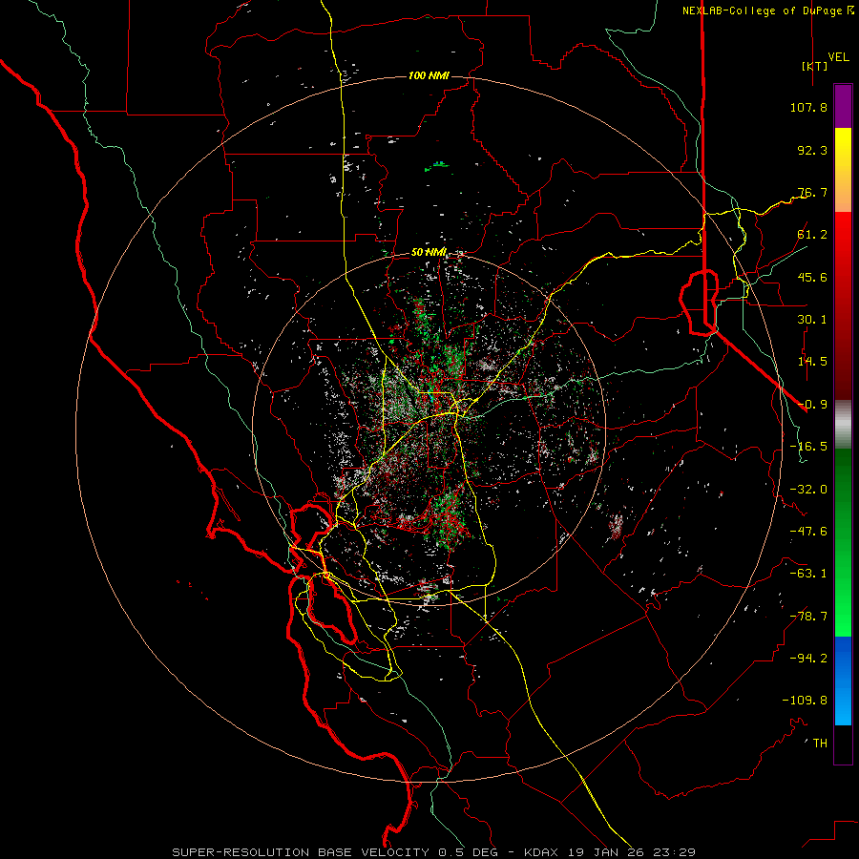Image resolution: width=859 pixels, height=859 pixels.
Task: Click the TH threshold label
Action: pos(820,744)
